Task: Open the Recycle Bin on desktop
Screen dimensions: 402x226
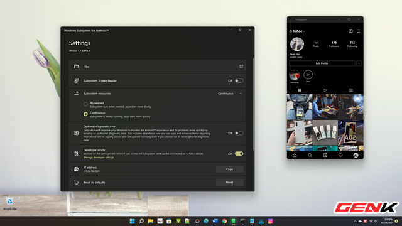Action: 10,204
